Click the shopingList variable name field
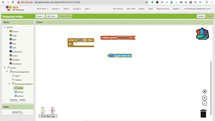This screenshot has height=121, width=215. coord(123,38)
